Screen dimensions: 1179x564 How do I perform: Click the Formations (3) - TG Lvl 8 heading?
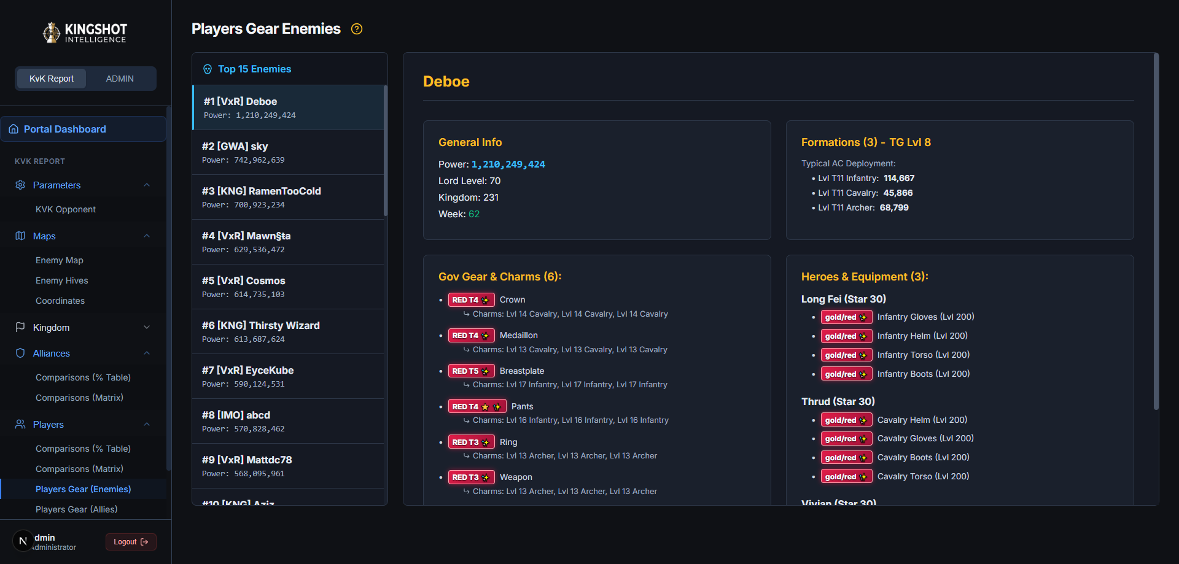[866, 142]
